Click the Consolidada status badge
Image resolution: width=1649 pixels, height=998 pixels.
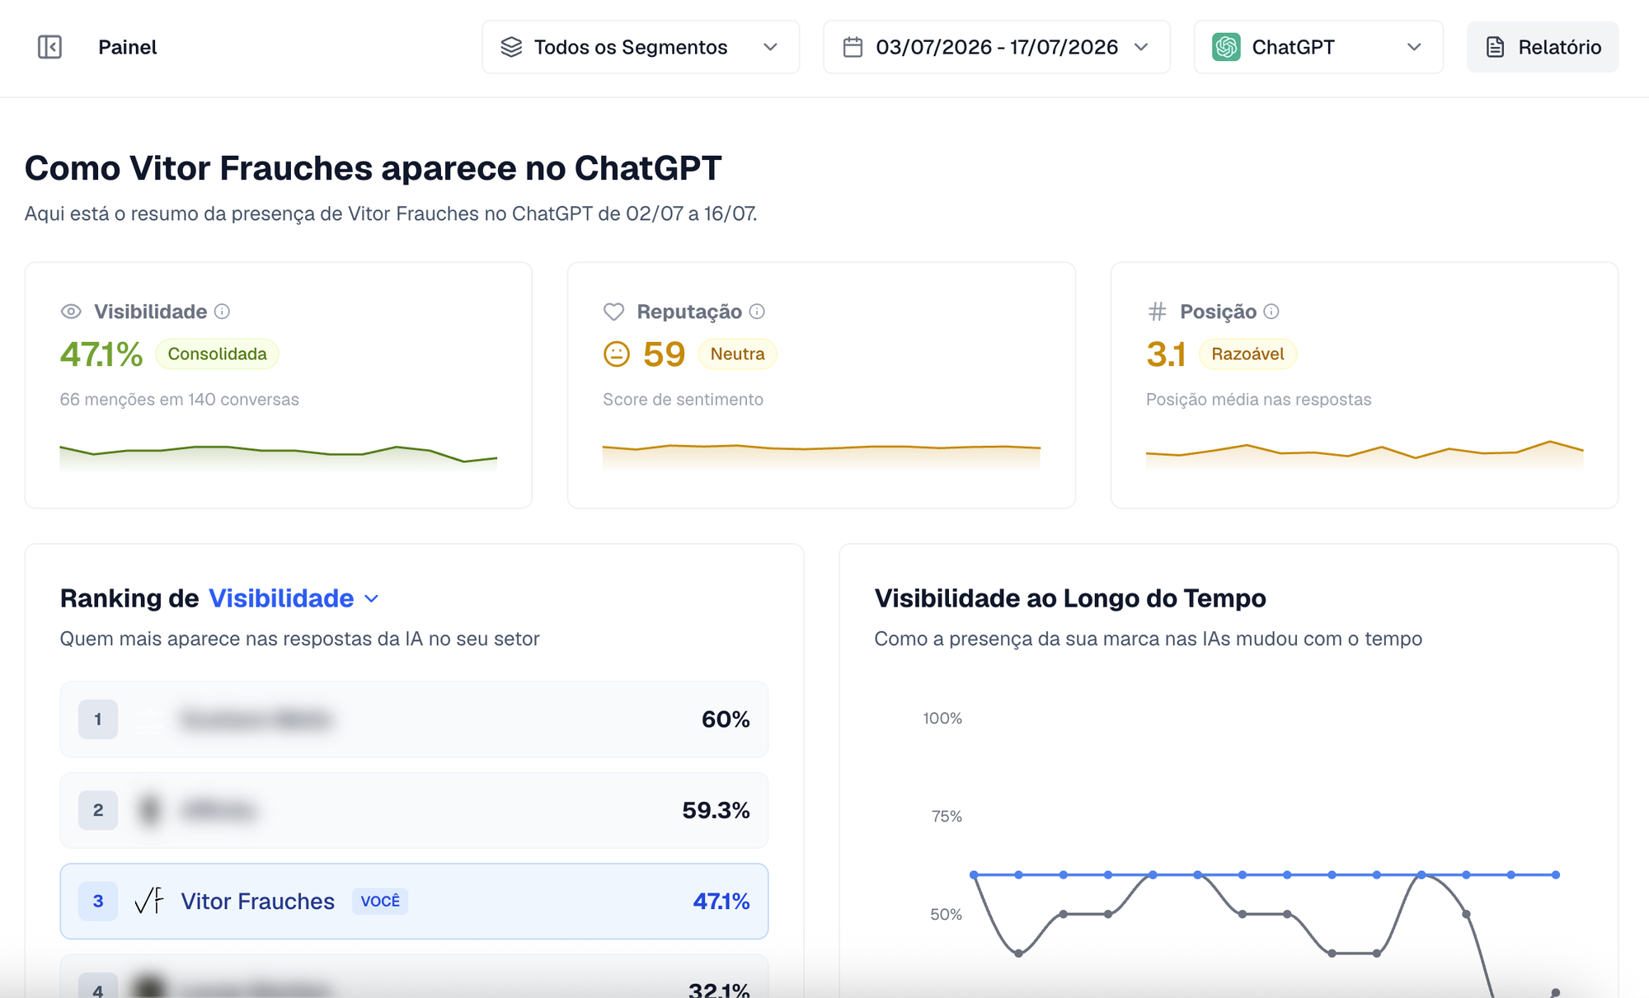tap(217, 354)
